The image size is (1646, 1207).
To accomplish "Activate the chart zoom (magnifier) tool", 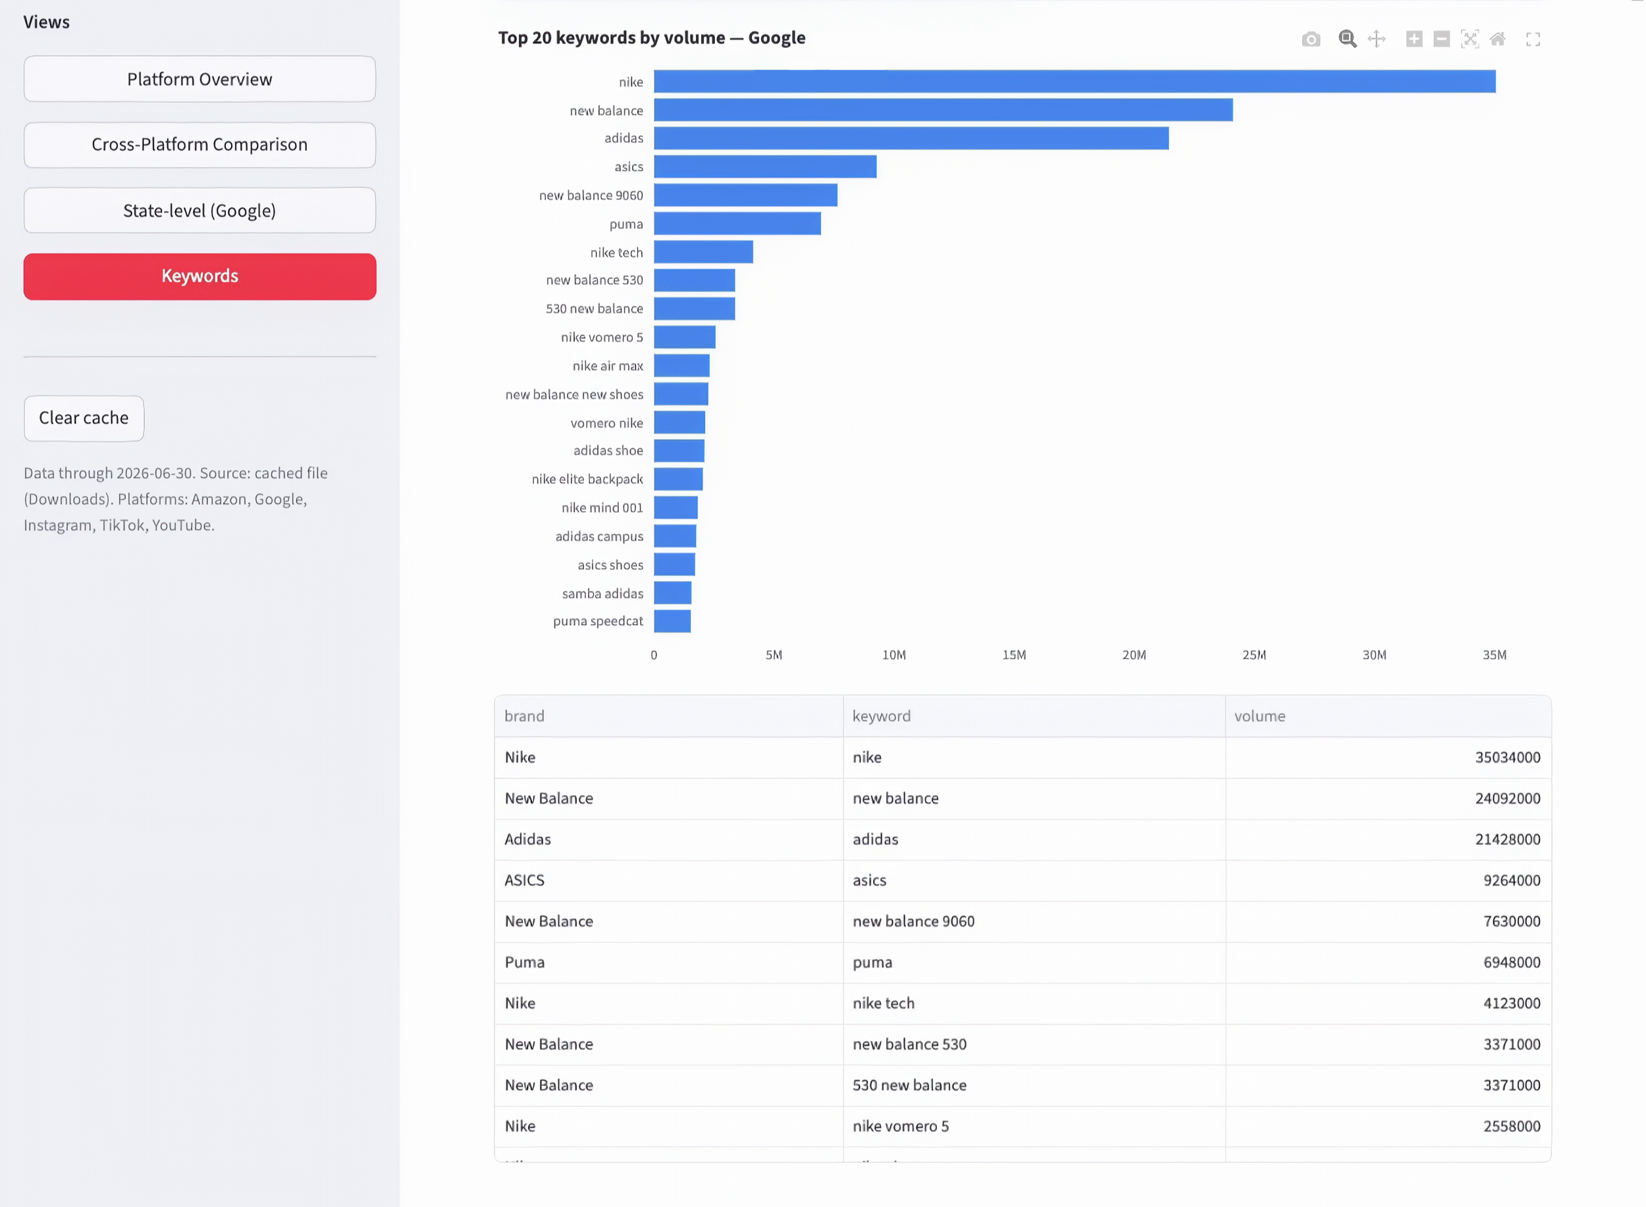I will click(x=1348, y=39).
